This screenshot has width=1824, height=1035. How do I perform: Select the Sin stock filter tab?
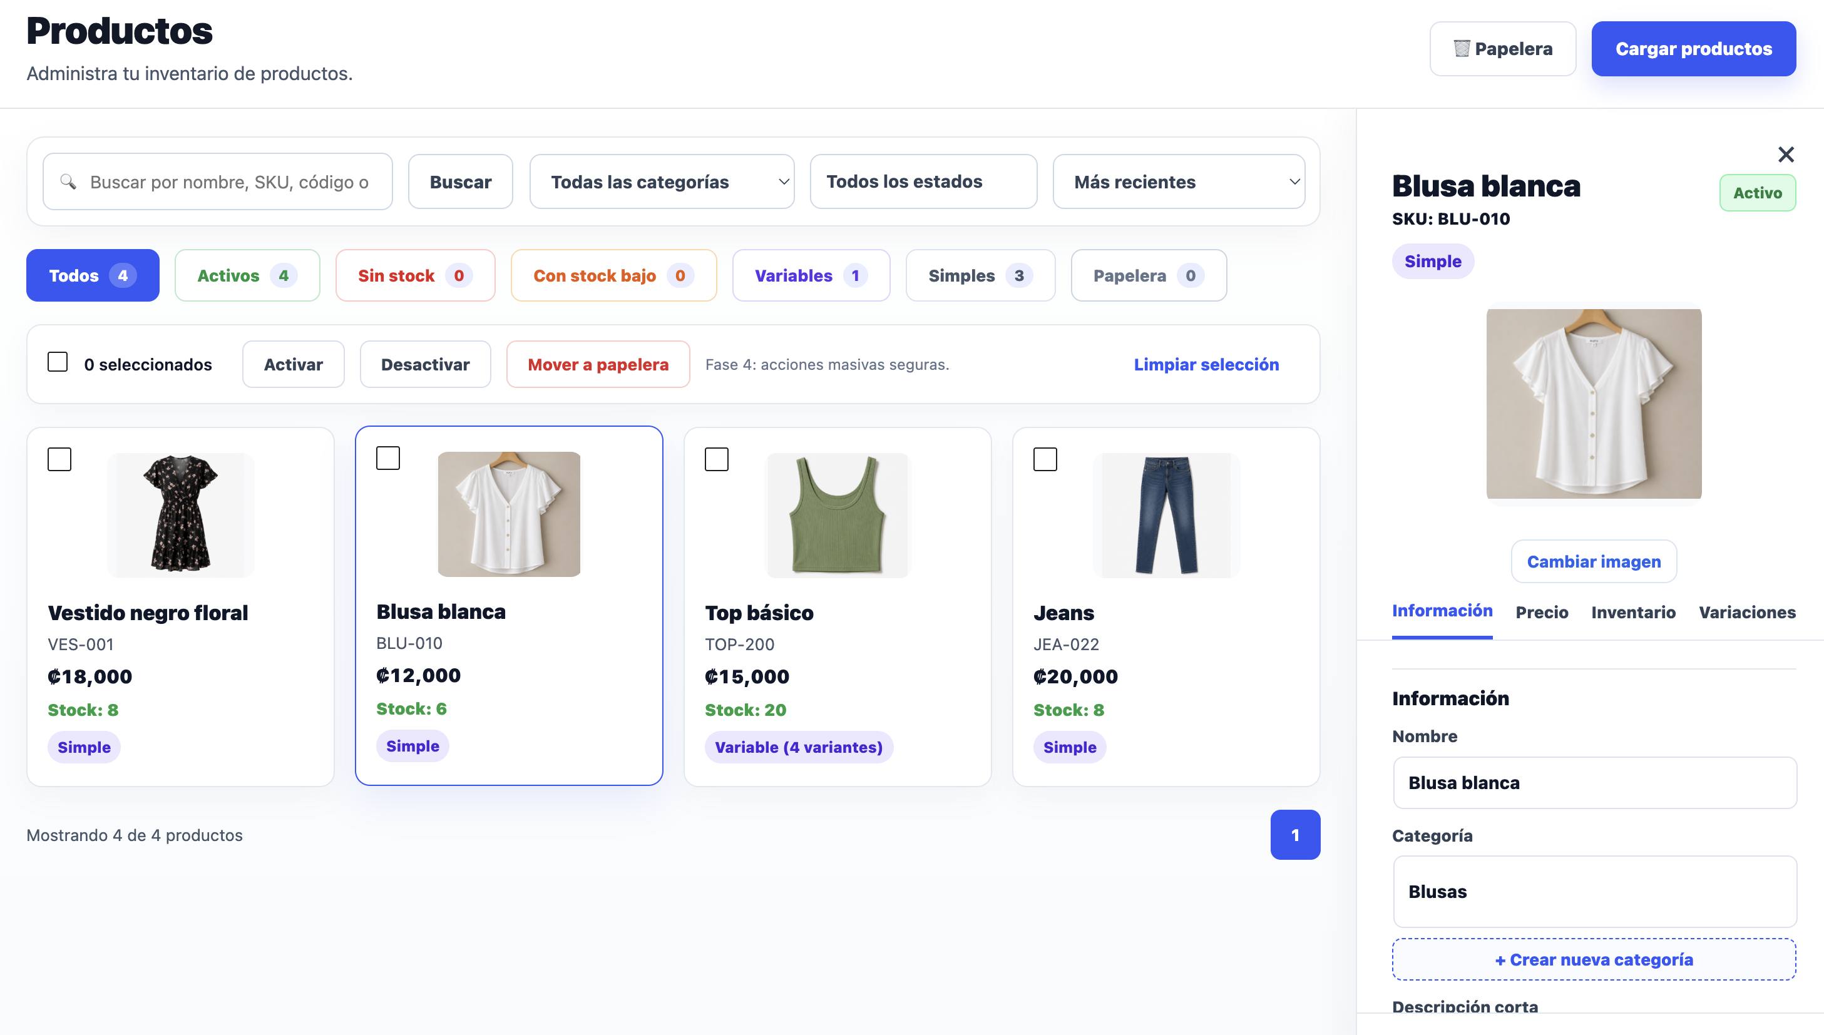415,275
